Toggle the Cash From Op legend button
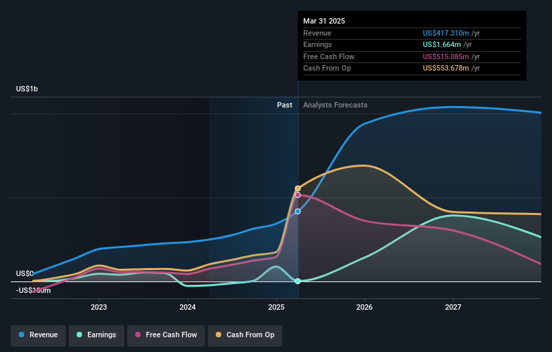The image size is (552, 352). 245,335
